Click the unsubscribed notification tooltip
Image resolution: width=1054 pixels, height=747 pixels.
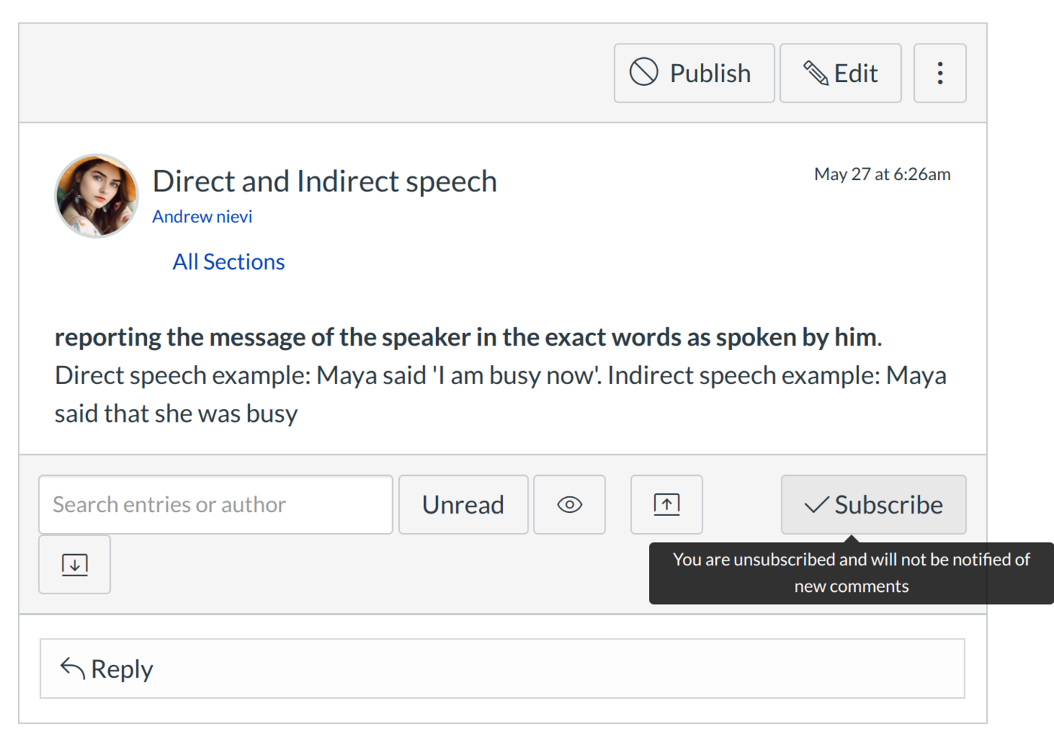pos(851,573)
